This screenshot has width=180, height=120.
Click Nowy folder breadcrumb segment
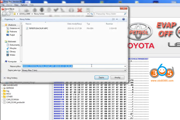point(39,14)
